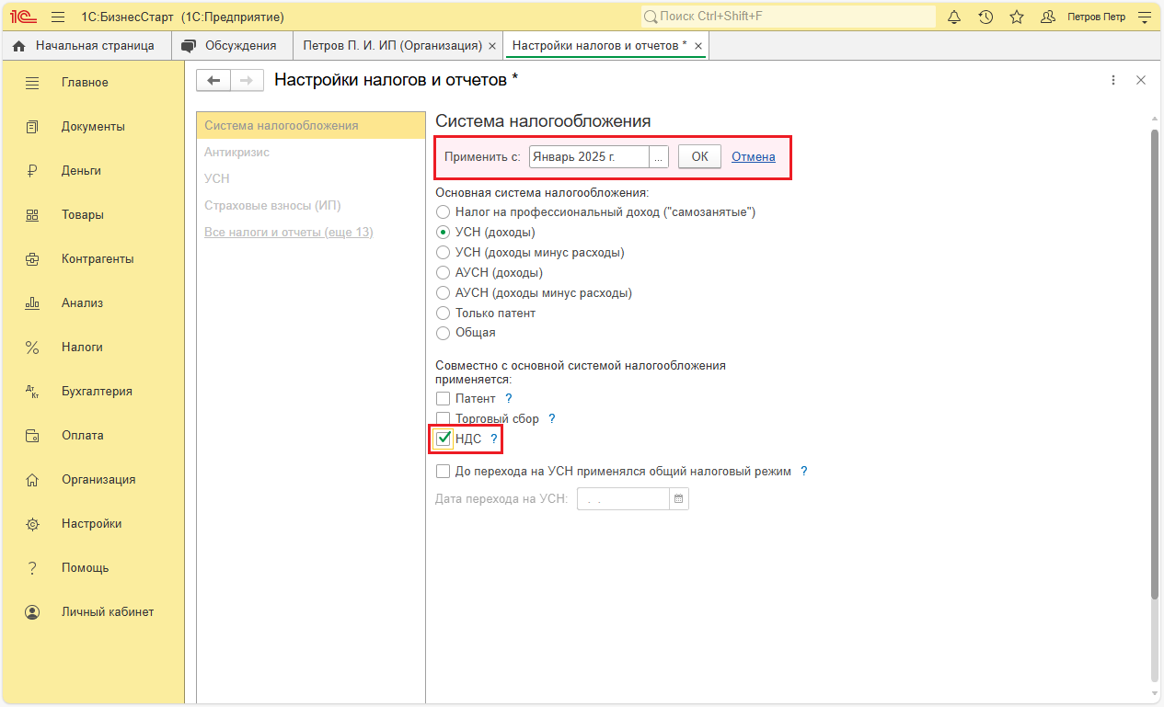Click Налоги percent icon in sidebar

click(x=32, y=348)
